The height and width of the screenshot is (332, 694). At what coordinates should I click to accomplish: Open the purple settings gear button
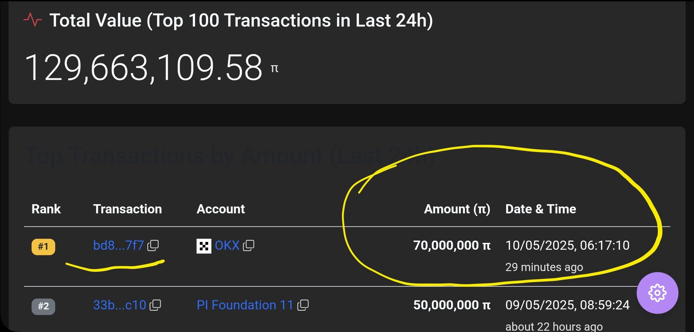pyautogui.click(x=657, y=293)
